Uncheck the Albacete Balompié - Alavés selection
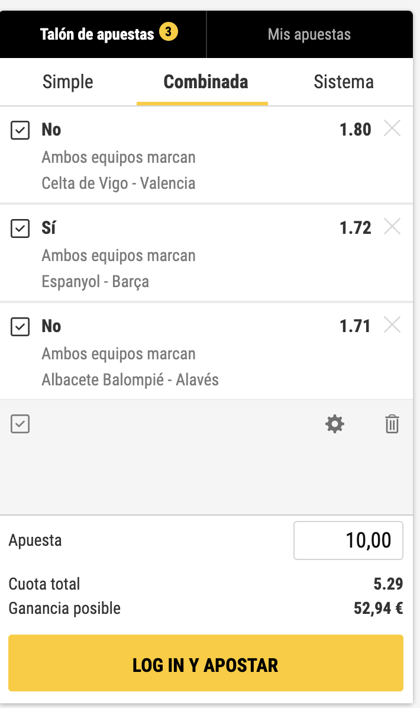This screenshot has width=420, height=708. (21, 326)
